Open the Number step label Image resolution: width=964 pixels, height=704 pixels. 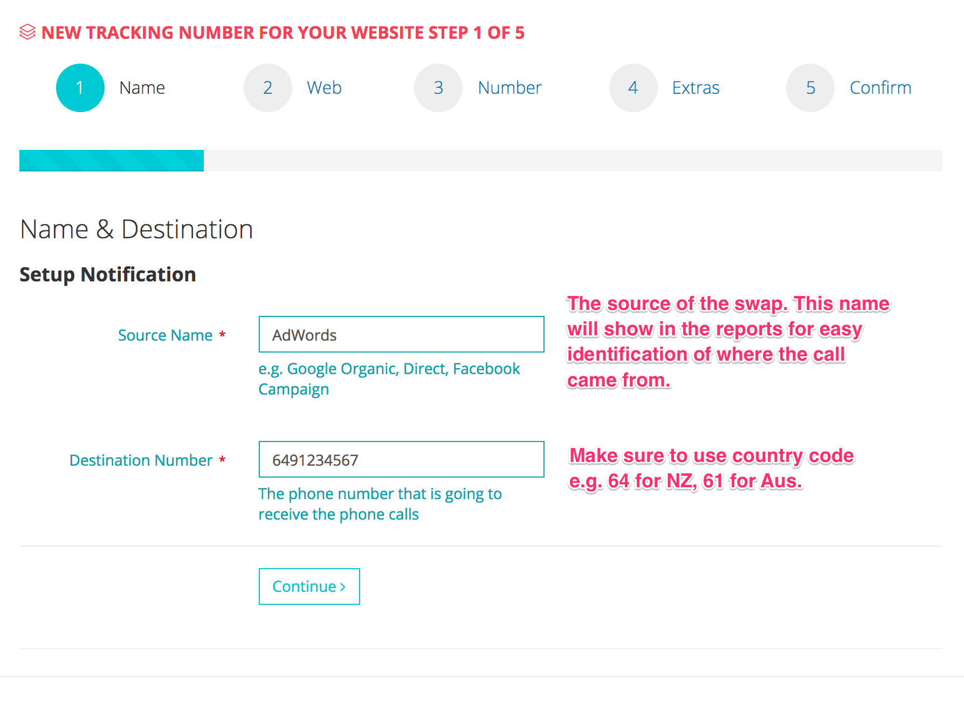(x=509, y=88)
